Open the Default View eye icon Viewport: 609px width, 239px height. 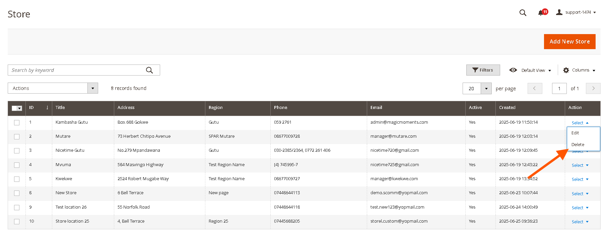pos(513,70)
